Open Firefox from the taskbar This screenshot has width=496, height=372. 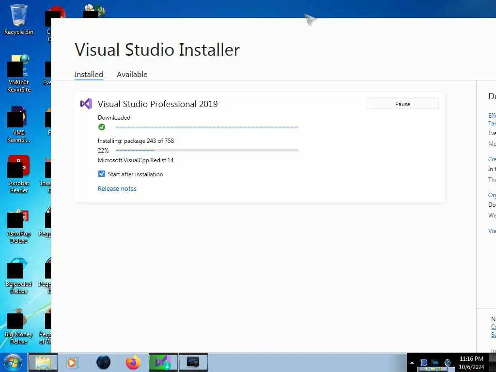point(133,362)
